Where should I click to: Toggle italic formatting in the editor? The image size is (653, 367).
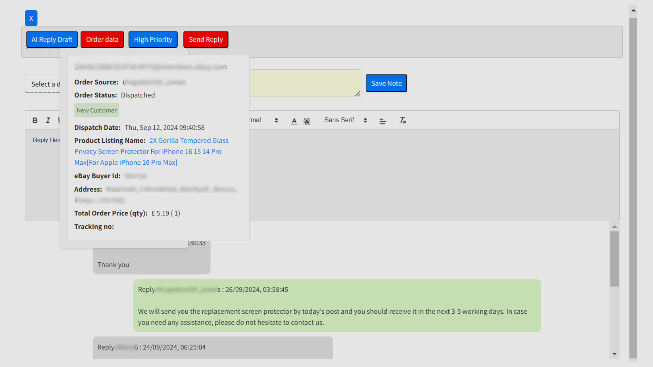pyautogui.click(x=48, y=120)
